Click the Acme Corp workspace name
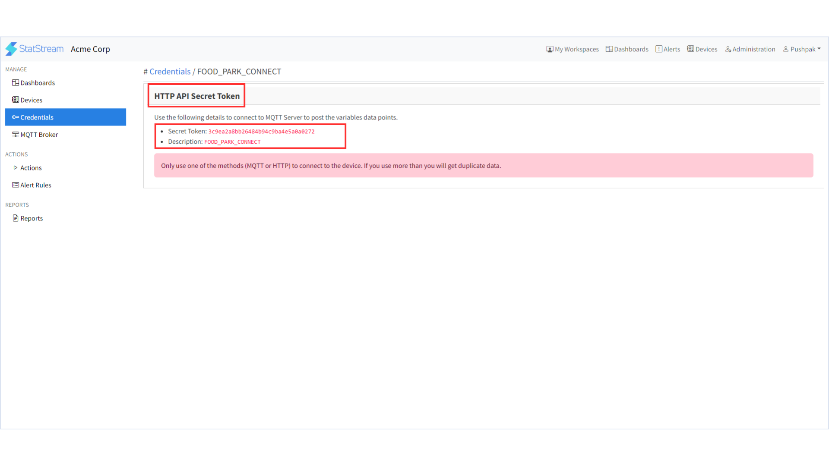The image size is (829, 466). [90, 49]
